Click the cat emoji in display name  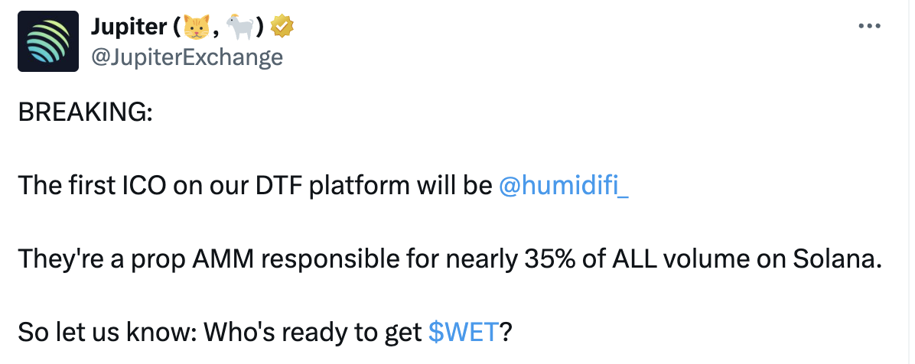[195, 28]
